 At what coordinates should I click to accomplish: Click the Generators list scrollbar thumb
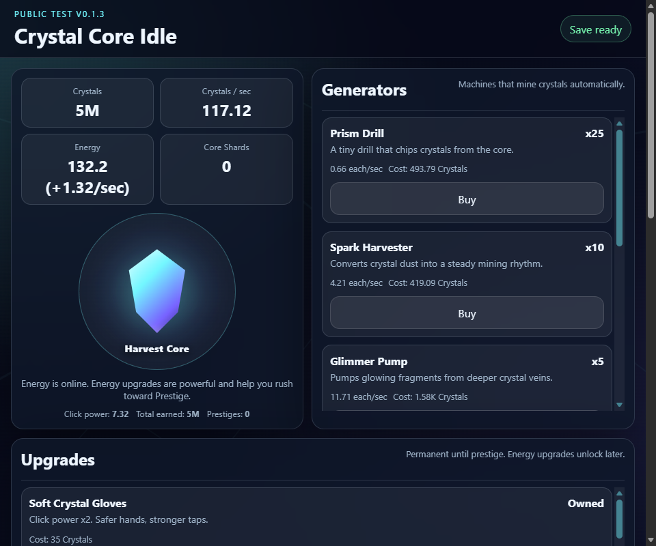(x=620, y=188)
